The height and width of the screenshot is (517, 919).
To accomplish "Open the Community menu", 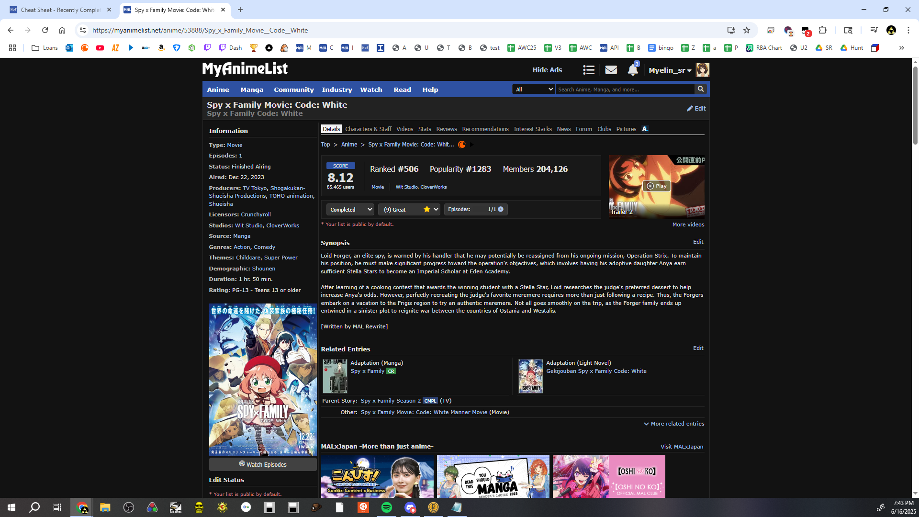I will coord(293,90).
